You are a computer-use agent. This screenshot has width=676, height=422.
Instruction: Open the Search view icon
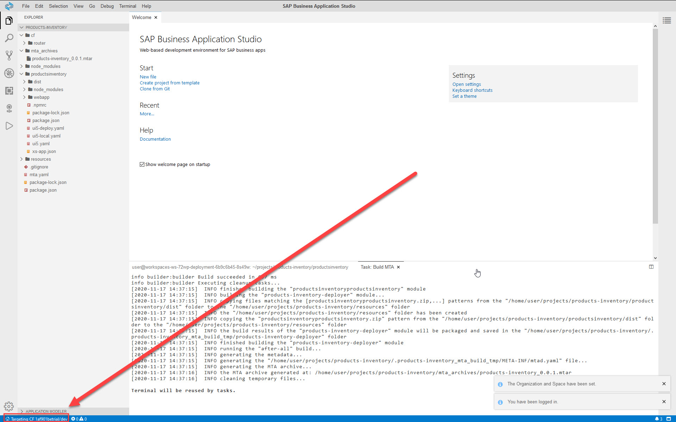[9, 38]
